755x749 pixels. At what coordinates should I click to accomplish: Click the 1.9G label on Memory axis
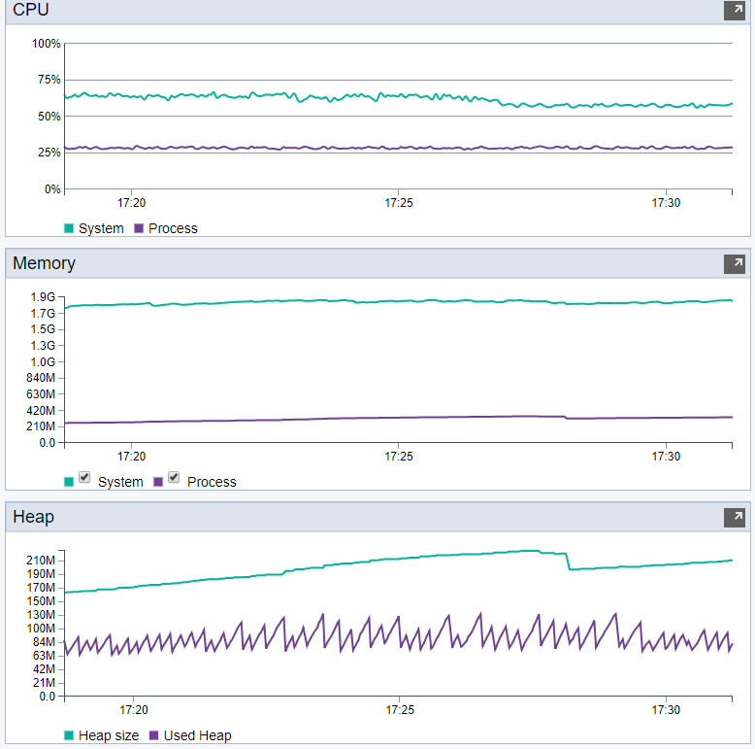click(43, 297)
